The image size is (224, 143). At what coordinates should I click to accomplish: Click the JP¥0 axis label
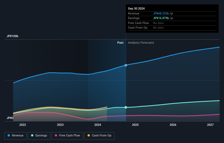(x=10, y=118)
